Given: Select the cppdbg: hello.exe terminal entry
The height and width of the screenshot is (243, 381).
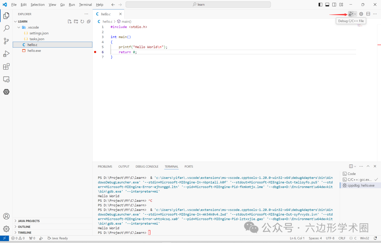Looking at the screenshot, I should pyautogui.click(x=360, y=185).
